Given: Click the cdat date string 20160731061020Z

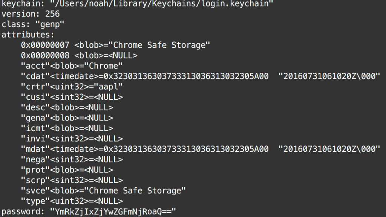Looking at the screenshot, I should [x=329, y=76].
